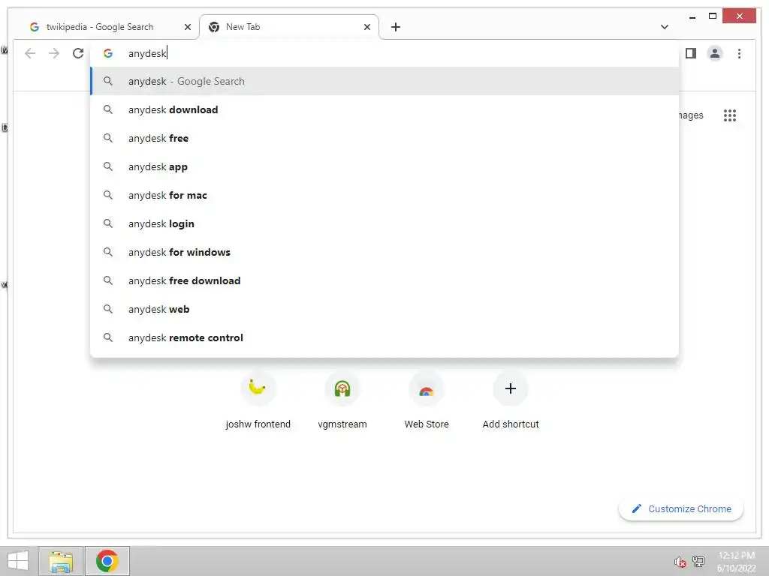Click the Customize Chrome button

pyautogui.click(x=681, y=509)
